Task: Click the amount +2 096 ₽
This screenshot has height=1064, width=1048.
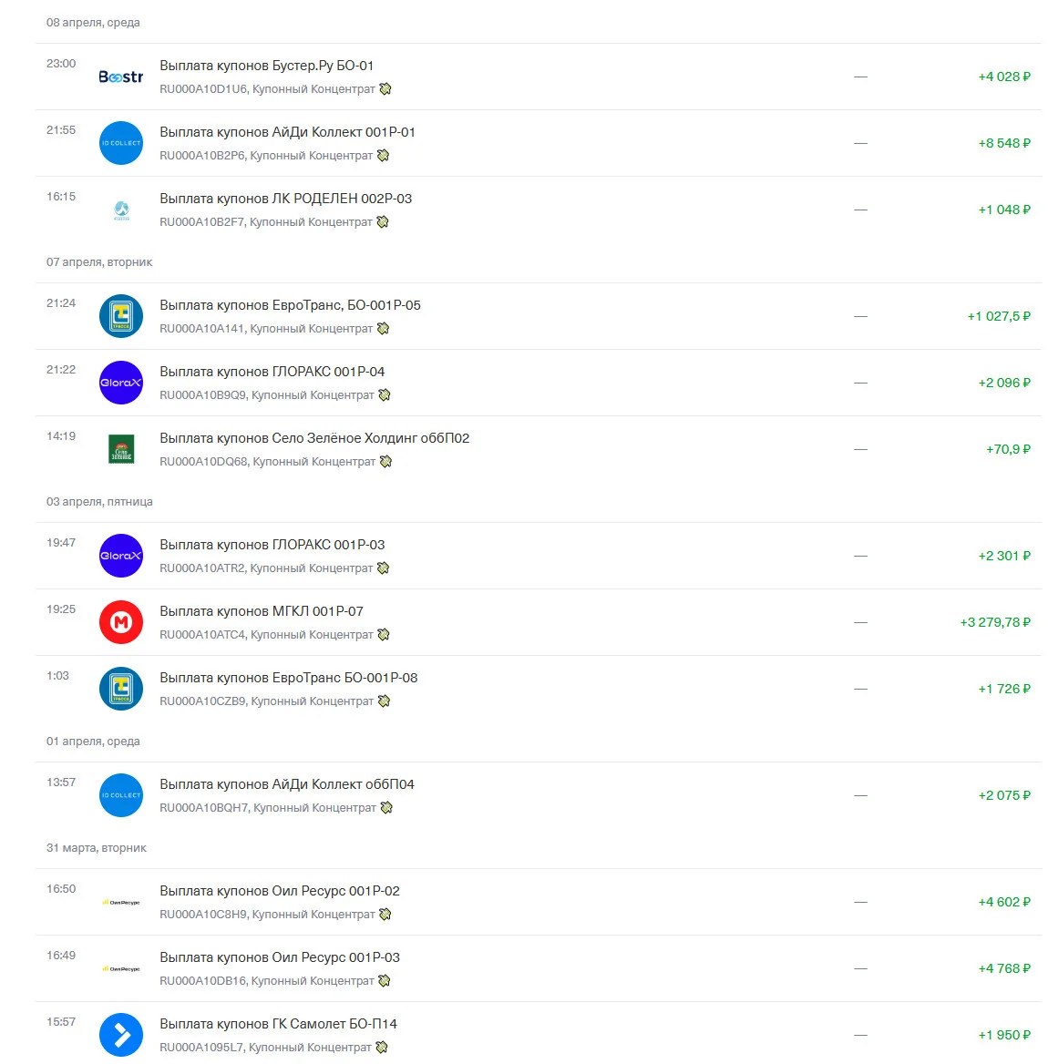Action: coord(1004,383)
